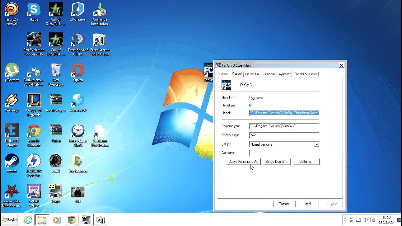
Task: Launch Internet Explorer from the taskbar
Action: click(28, 220)
